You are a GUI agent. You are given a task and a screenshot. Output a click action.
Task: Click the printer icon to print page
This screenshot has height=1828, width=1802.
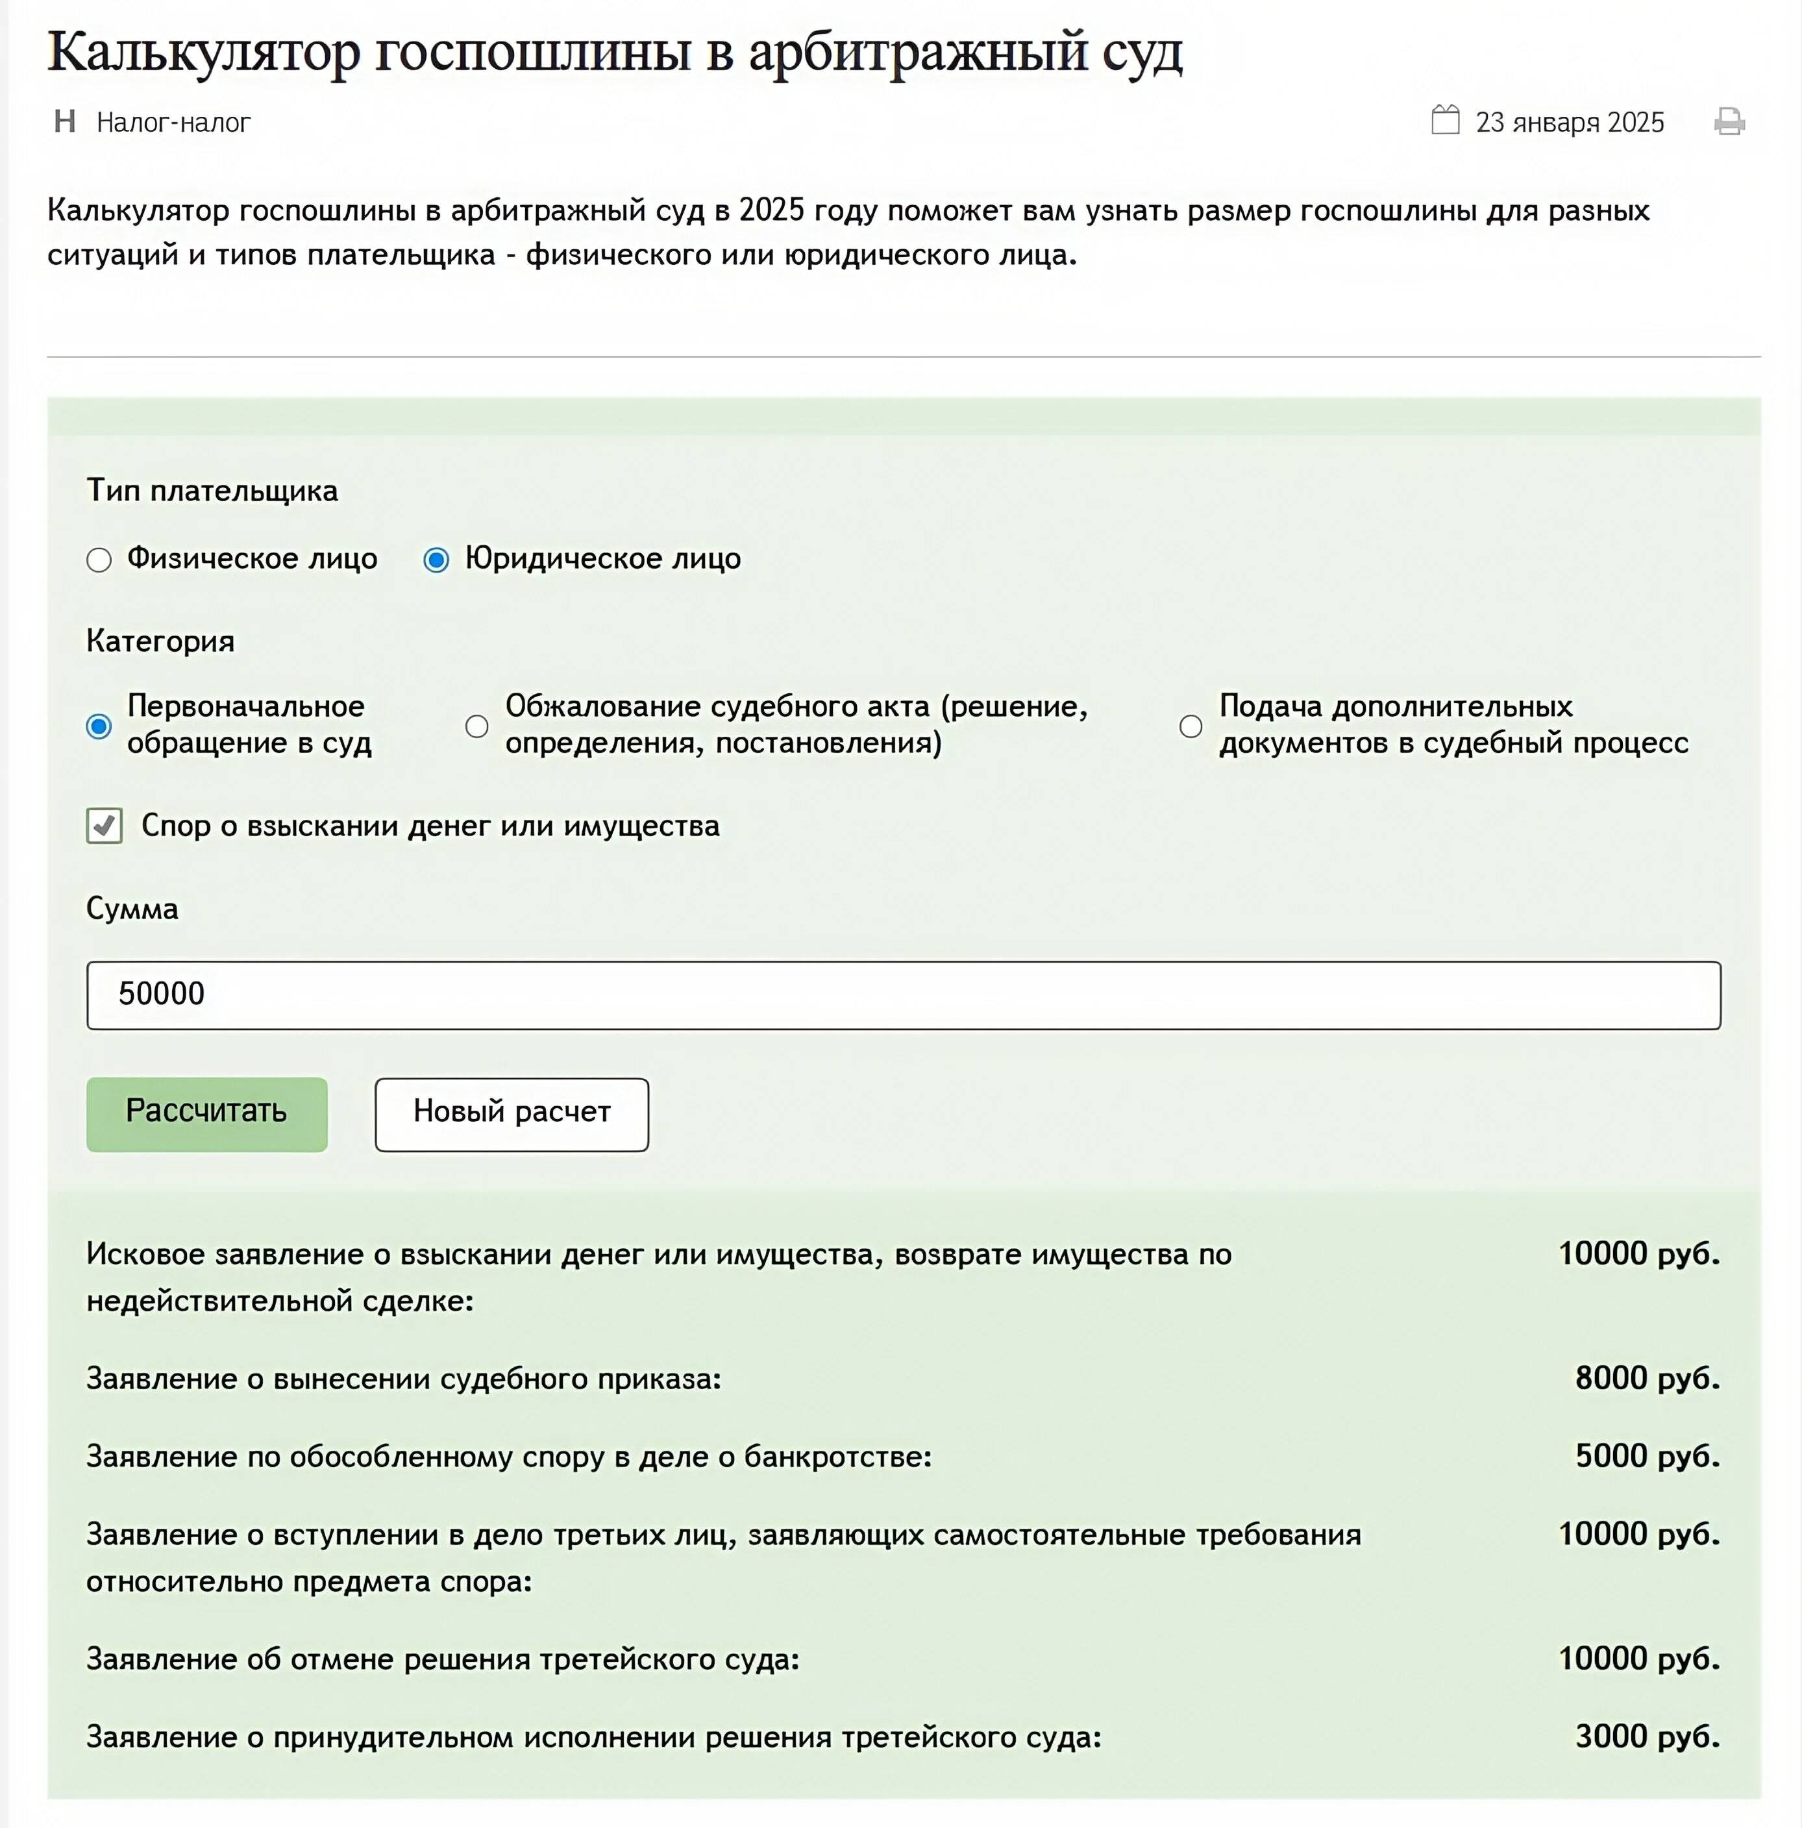pos(1729,122)
